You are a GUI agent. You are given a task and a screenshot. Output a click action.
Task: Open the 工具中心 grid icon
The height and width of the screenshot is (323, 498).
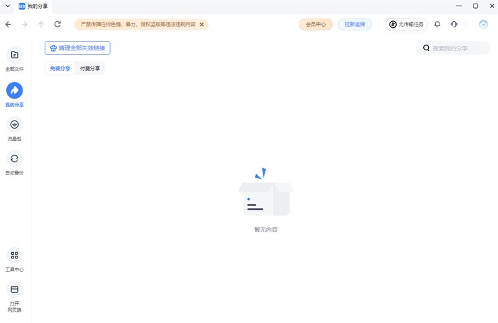tap(14, 255)
